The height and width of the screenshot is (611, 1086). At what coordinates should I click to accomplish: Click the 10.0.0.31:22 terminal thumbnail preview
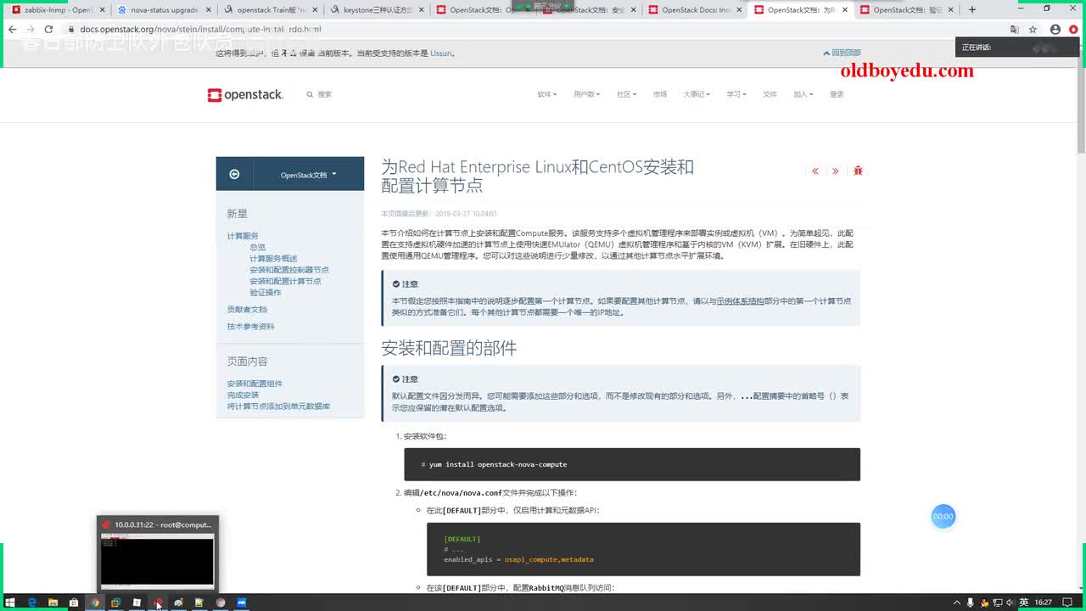157,553
